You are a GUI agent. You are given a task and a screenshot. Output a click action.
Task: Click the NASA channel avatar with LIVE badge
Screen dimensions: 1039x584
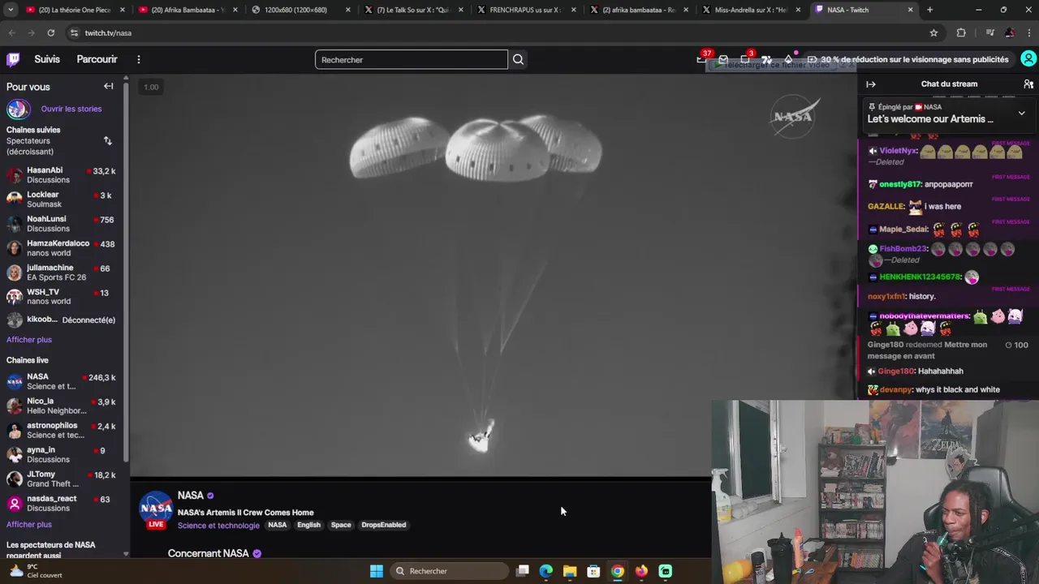(x=156, y=509)
